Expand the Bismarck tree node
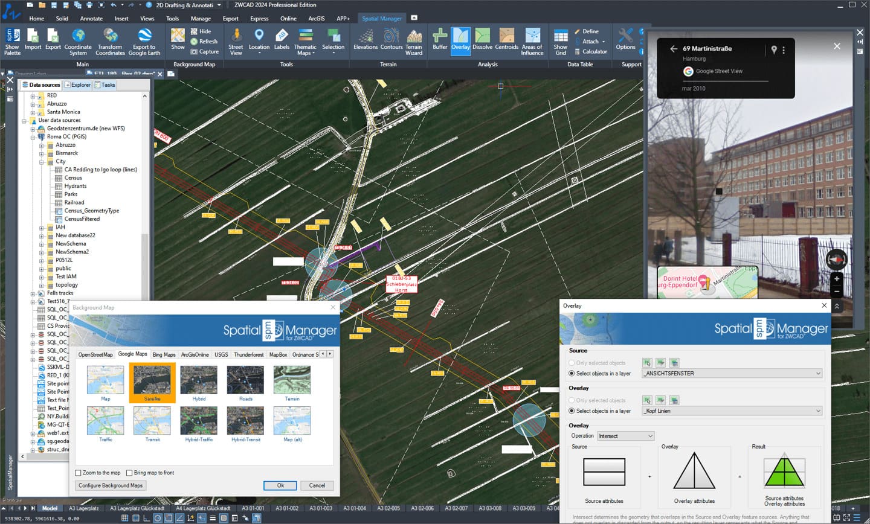This screenshot has height=524, width=870. pyautogui.click(x=42, y=153)
